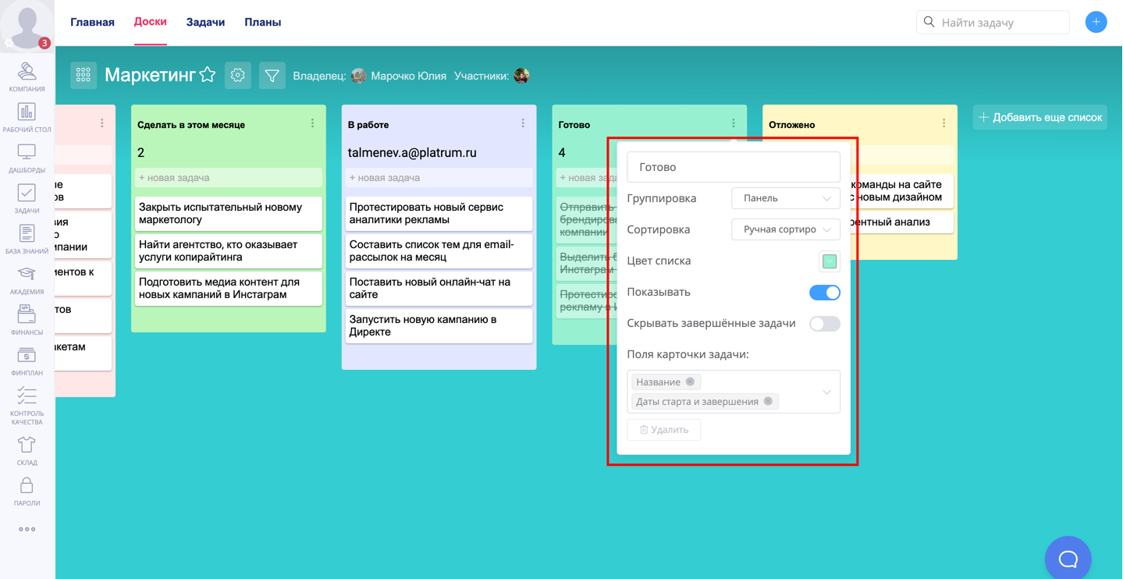Open Финансы in the sidebar

click(x=27, y=320)
